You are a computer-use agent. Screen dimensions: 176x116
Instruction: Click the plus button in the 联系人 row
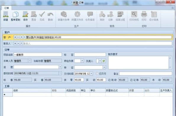pyautogui.click(x=15, y=43)
